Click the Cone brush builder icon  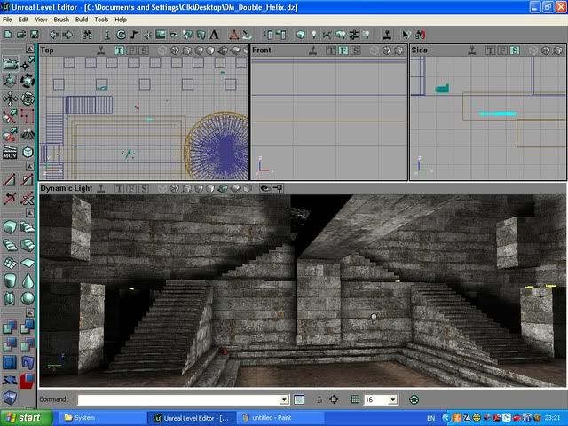point(28,298)
